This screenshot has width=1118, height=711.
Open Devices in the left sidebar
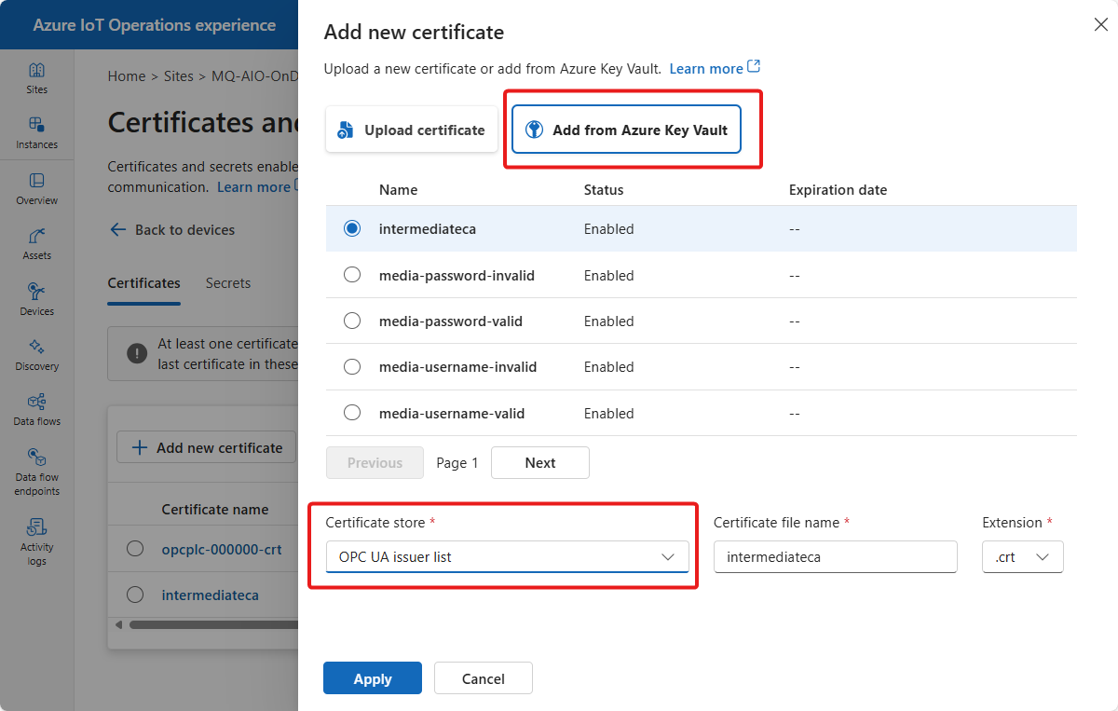(36, 299)
